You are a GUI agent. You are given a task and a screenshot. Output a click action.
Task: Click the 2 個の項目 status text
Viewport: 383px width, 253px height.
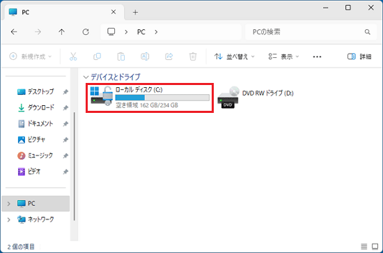pyautogui.click(x=21, y=247)
